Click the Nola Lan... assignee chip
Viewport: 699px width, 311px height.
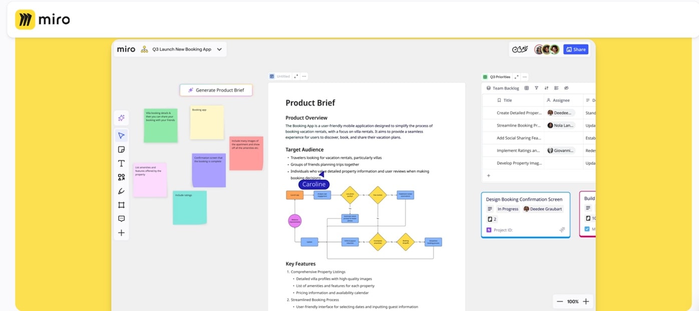[x=560, y=125]
